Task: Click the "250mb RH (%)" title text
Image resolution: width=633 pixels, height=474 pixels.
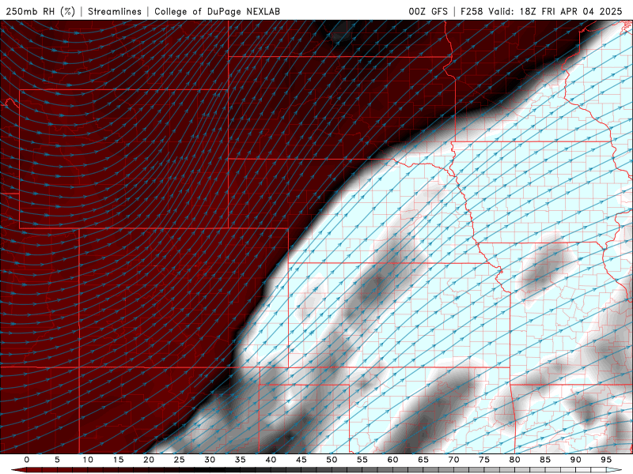Action: click(x=41, y=11)
